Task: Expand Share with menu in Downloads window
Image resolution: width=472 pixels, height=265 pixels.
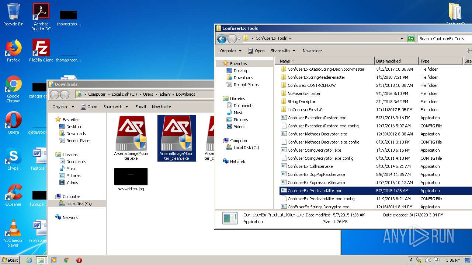Action: coord(116,107)
